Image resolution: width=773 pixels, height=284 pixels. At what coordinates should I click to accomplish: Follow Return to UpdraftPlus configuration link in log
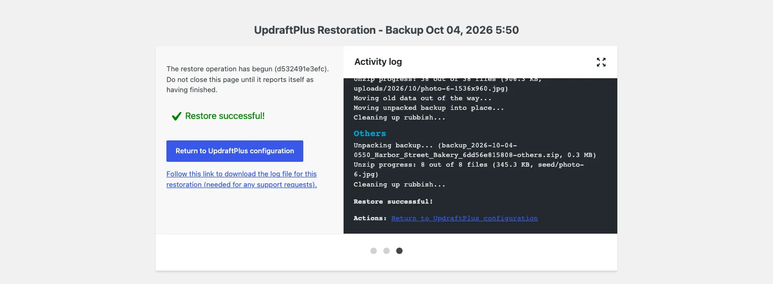pos(464,218)
